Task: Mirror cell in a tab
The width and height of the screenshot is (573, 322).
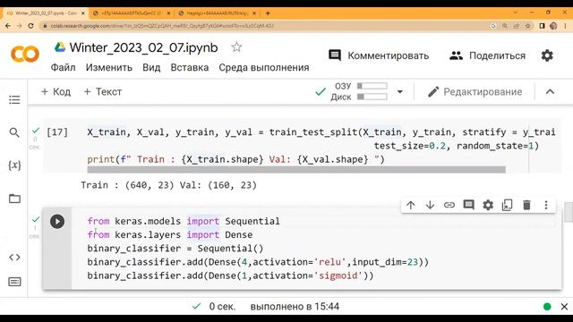Action: pyautogui.click(x=508, y=205)
